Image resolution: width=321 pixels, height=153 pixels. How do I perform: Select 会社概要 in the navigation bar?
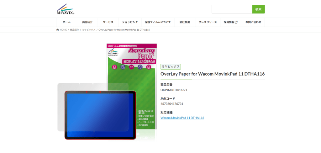point(185,22)
